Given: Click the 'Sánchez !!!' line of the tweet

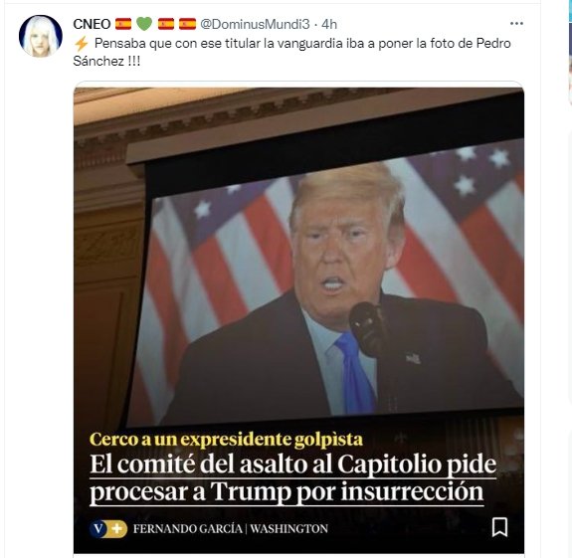Looking at the screenshot, I should pyautogui.click(x=106, y=61).
